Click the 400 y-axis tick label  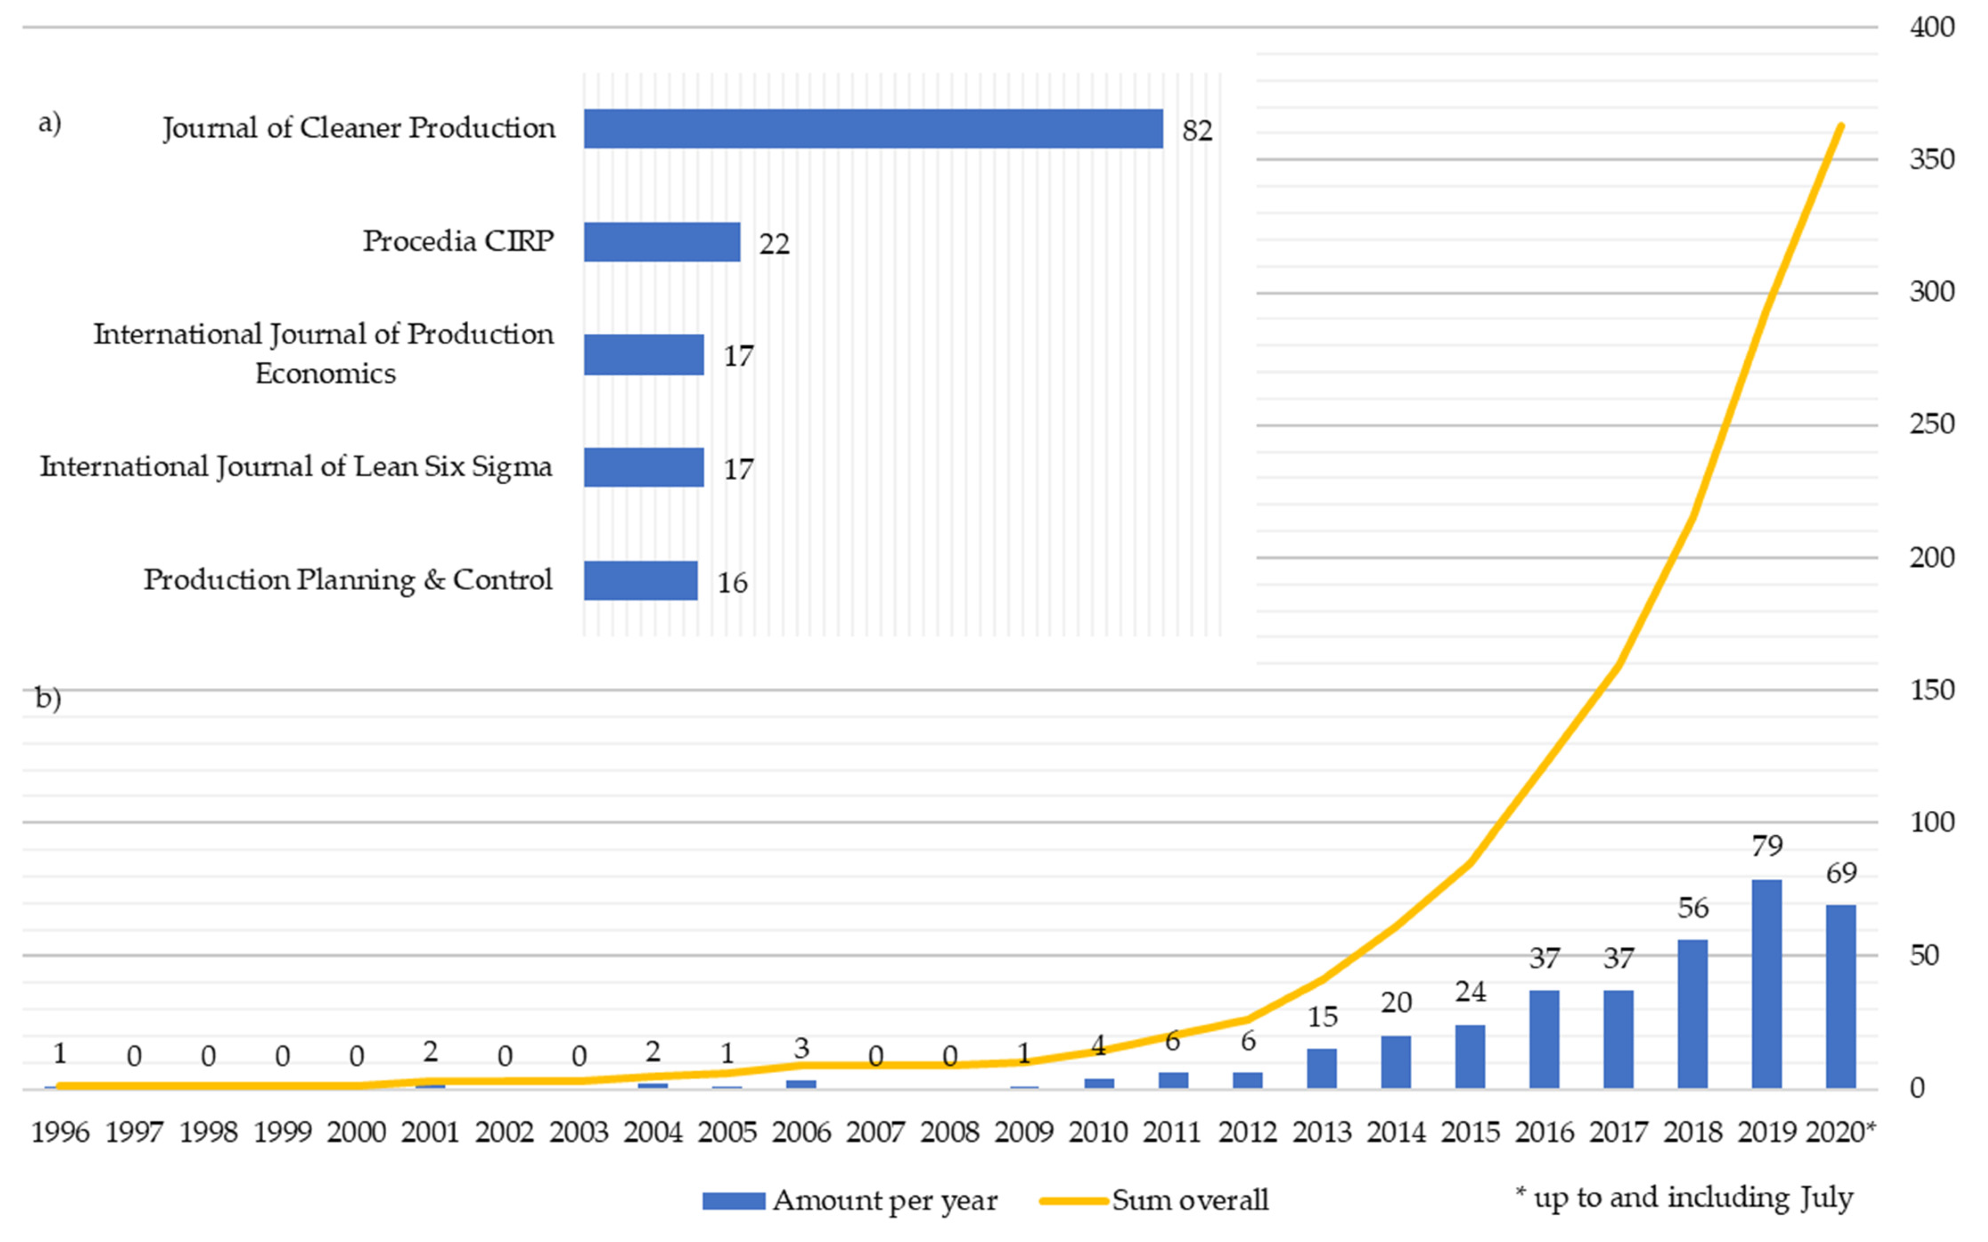[x=1932, y=27]
